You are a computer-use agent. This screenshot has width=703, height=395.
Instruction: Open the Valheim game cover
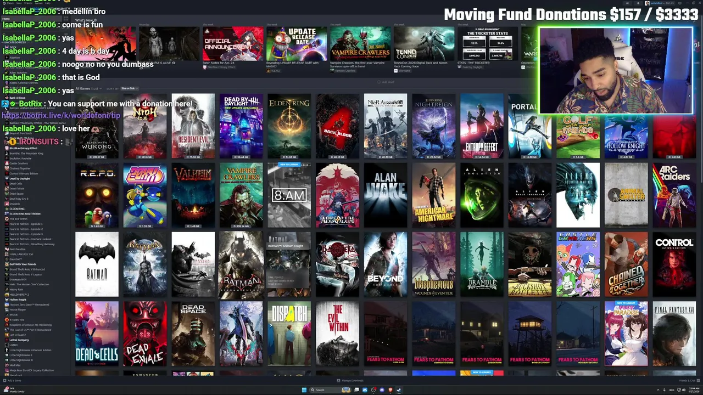tap(193, 195)
